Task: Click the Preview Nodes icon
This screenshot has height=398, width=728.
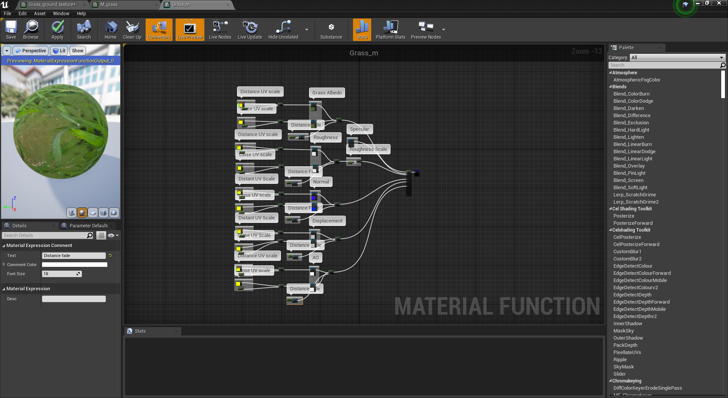Action: click(426, 30)
